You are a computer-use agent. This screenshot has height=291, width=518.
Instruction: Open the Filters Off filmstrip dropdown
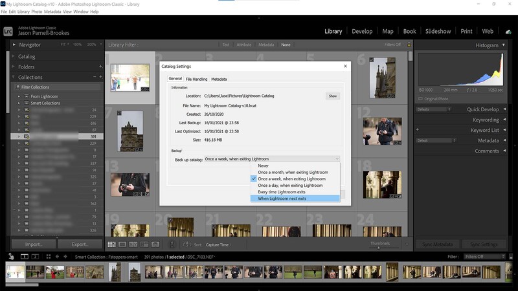(485, 256)
